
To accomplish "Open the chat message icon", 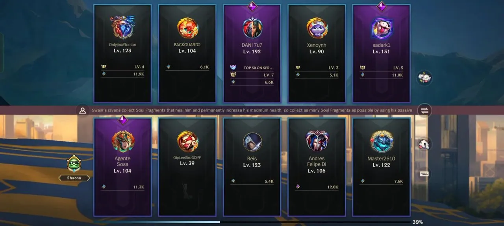I will point(424,174).
